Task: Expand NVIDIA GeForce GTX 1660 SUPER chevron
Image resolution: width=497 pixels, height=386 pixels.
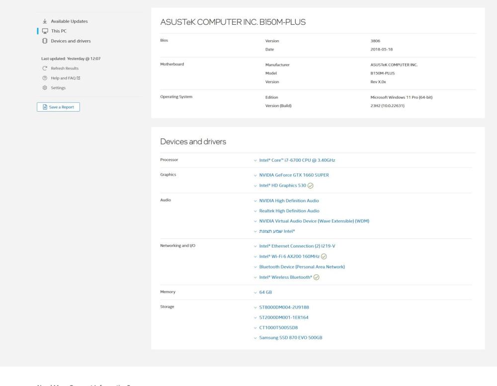Action: tap(255, 175)
